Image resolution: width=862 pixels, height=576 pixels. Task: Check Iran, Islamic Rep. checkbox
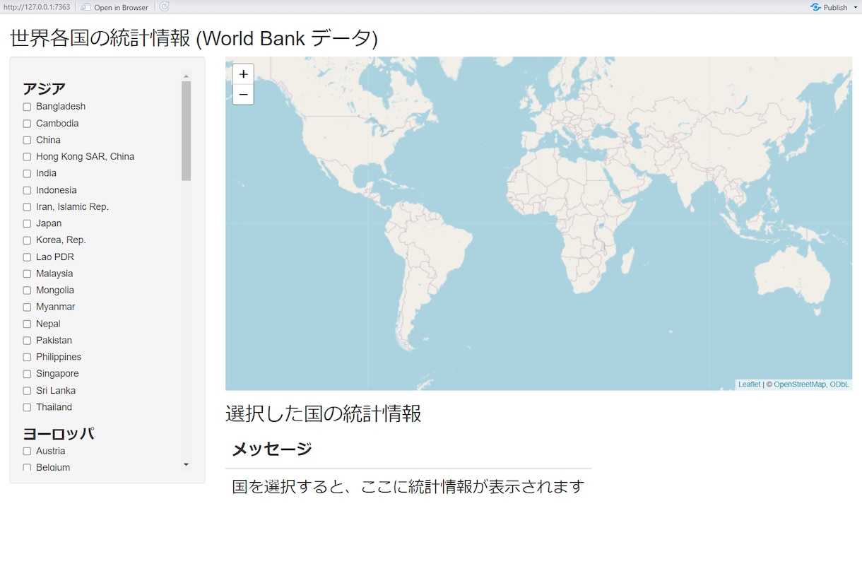coord(27,207)
